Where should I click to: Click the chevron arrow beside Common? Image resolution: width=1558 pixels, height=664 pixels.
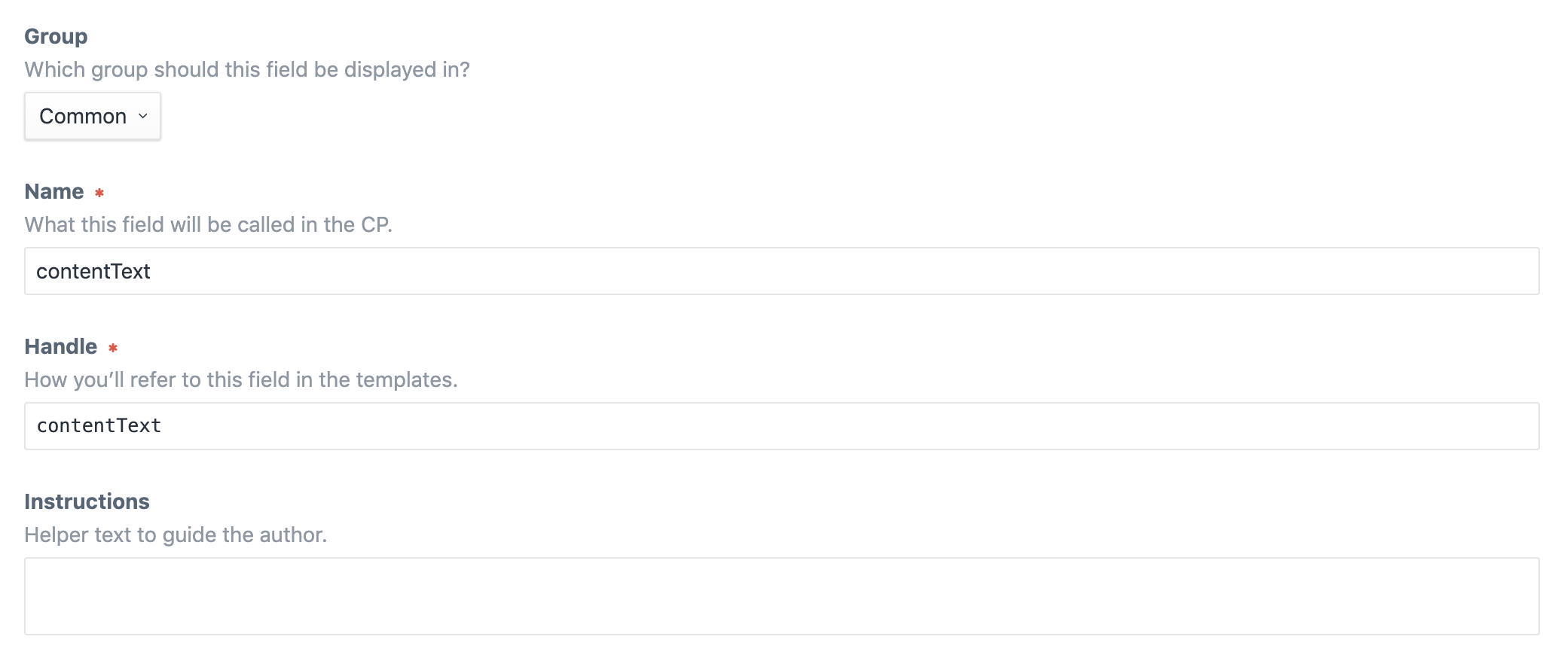pyautogui.click(x=143, y=116)
